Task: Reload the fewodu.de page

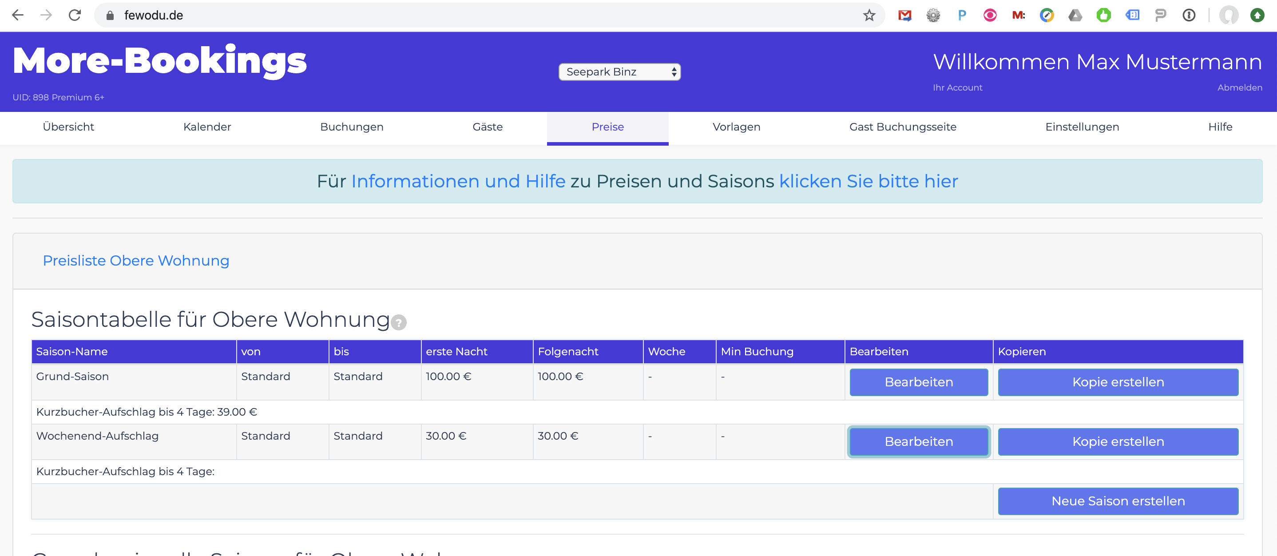Action: click(75, 16)
